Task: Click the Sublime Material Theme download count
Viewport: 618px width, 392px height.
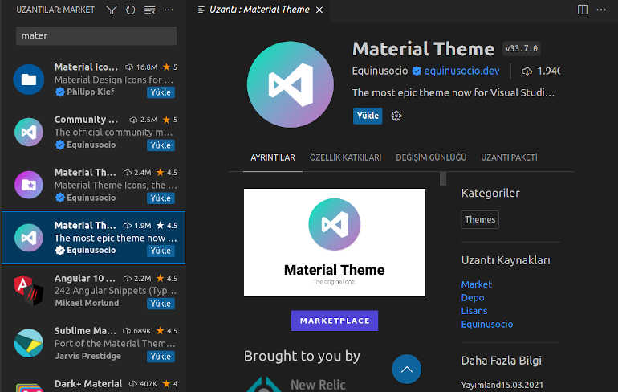Action: (x=137, y=331)
